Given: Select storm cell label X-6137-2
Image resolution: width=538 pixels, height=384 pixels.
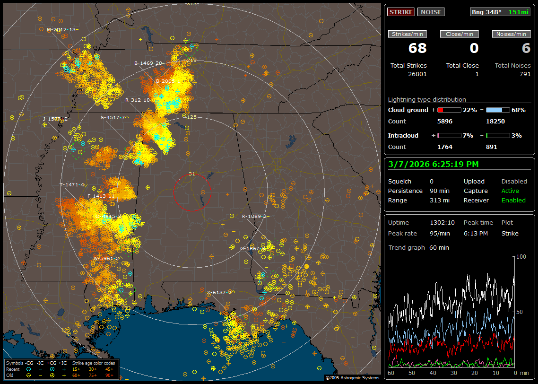Looking at the screenshot, I should (219, 293).
